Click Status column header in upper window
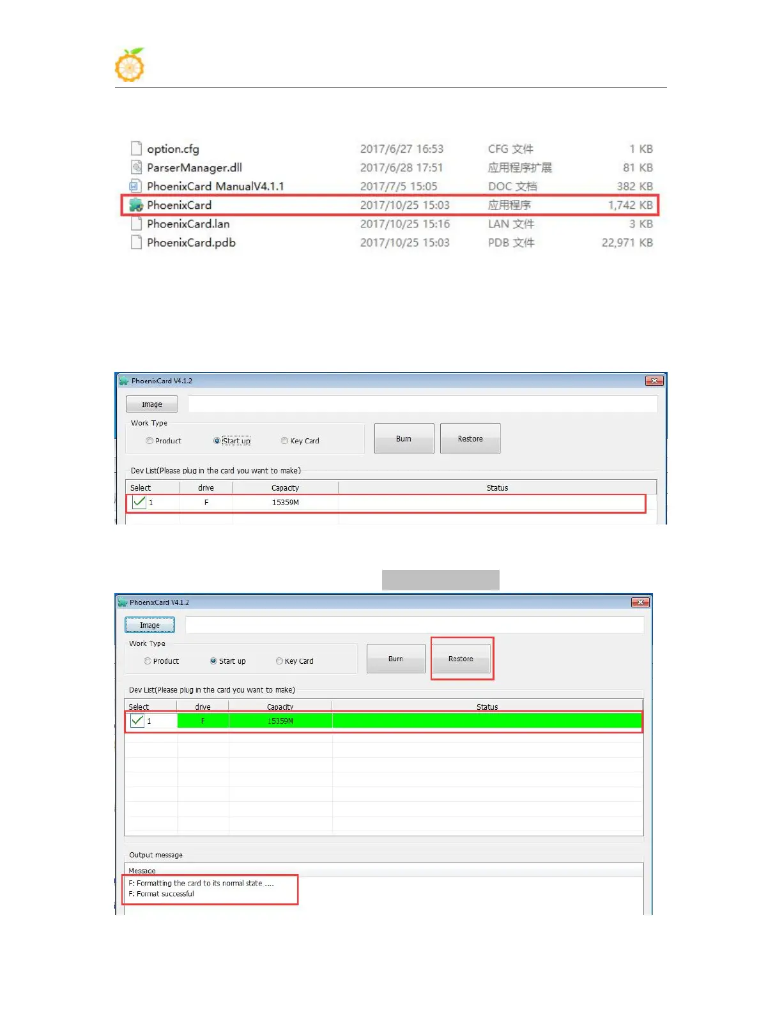The width and height of the screenshot is (782, 1012). click(497, 487)
